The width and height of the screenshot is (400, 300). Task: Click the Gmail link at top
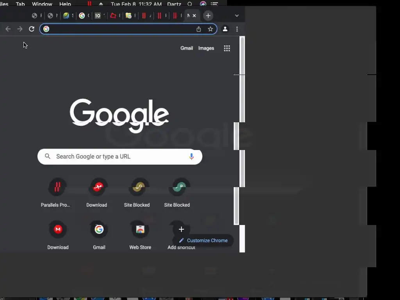coord(187,48)
